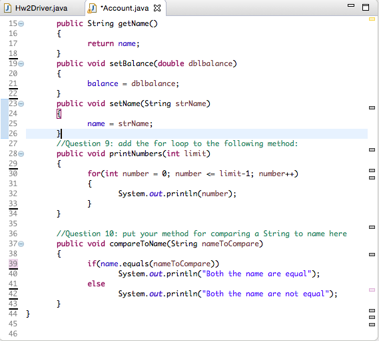Click the highlighted line number 39

pyautogui.click(x=13, y=264)
